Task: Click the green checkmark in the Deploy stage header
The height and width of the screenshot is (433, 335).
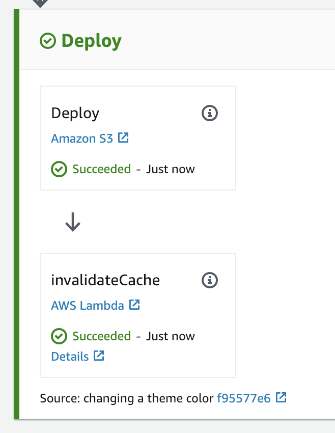Action: pyautogui.click(x=48, y=41)
